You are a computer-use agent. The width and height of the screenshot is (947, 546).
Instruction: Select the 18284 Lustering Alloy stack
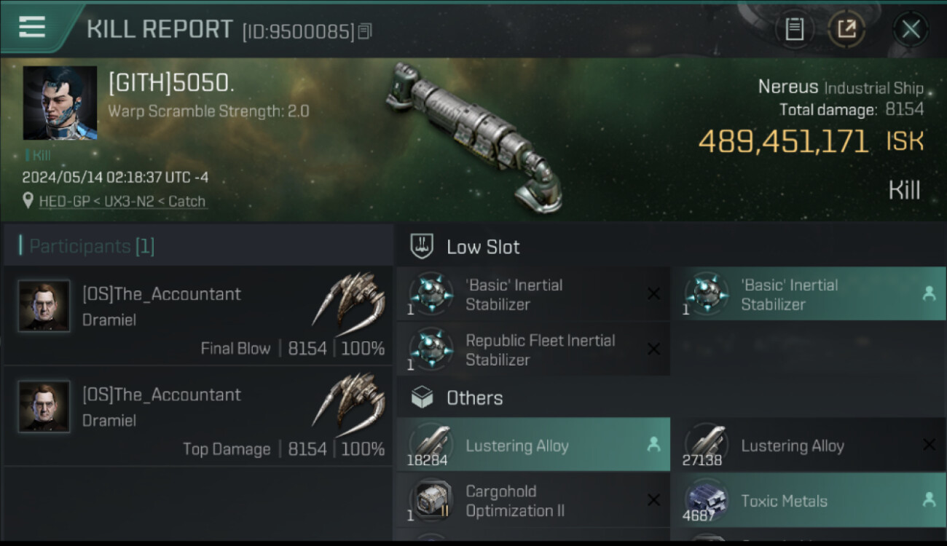click(x=533, y=445)
